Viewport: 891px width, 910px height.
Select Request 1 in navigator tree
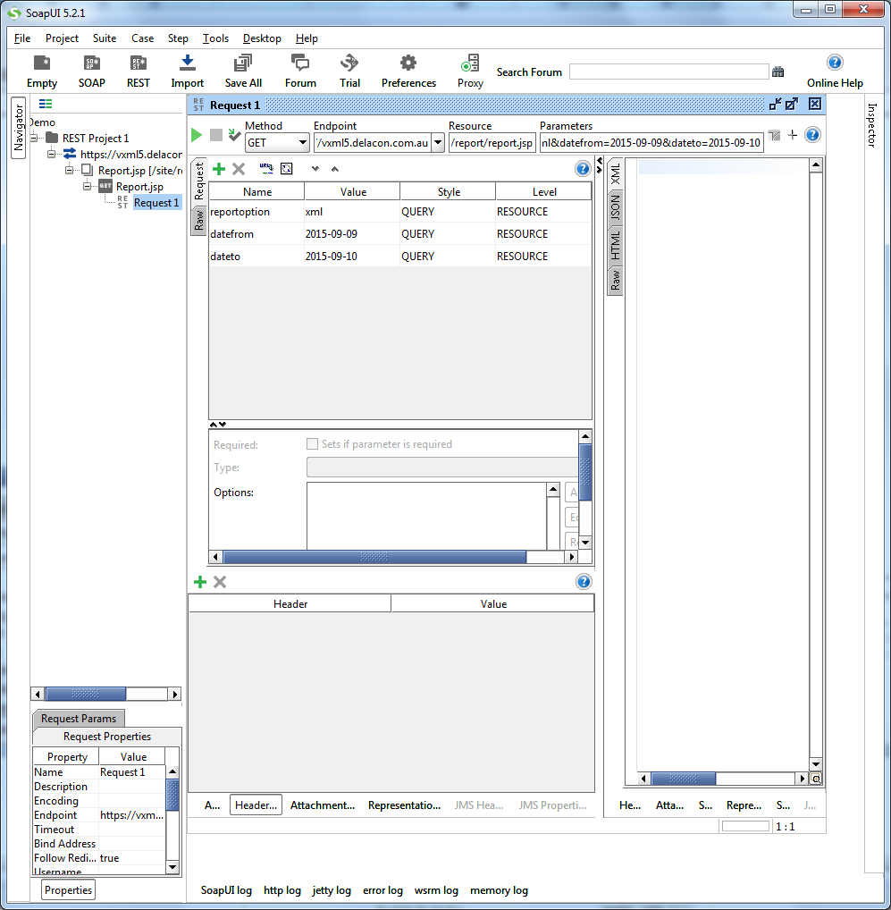[156, 203]
